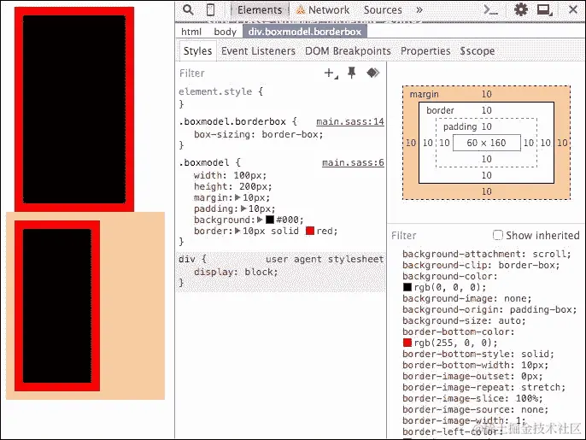This screenshot has width=586, height=440.
Task: Open the red border color swatch
Action: point(310,231)
